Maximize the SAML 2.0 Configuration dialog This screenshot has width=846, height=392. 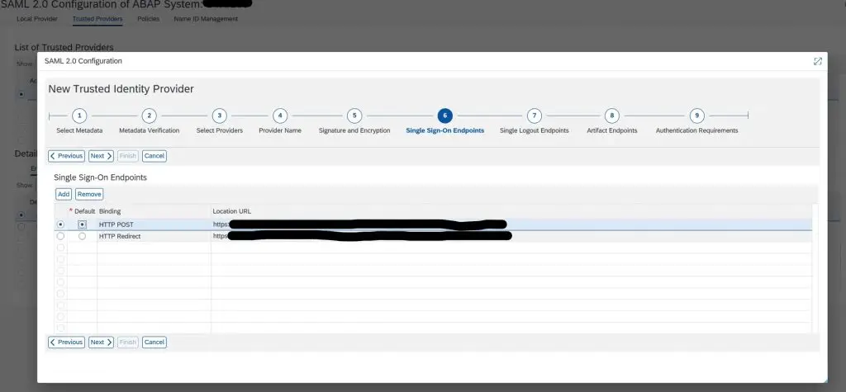817,61
